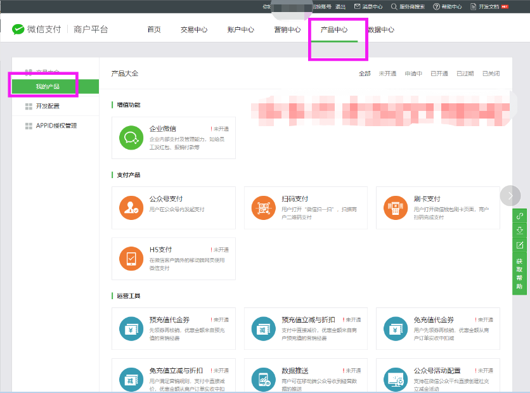Open the 公众号活动配置 product title

click(x=437, y=370)
